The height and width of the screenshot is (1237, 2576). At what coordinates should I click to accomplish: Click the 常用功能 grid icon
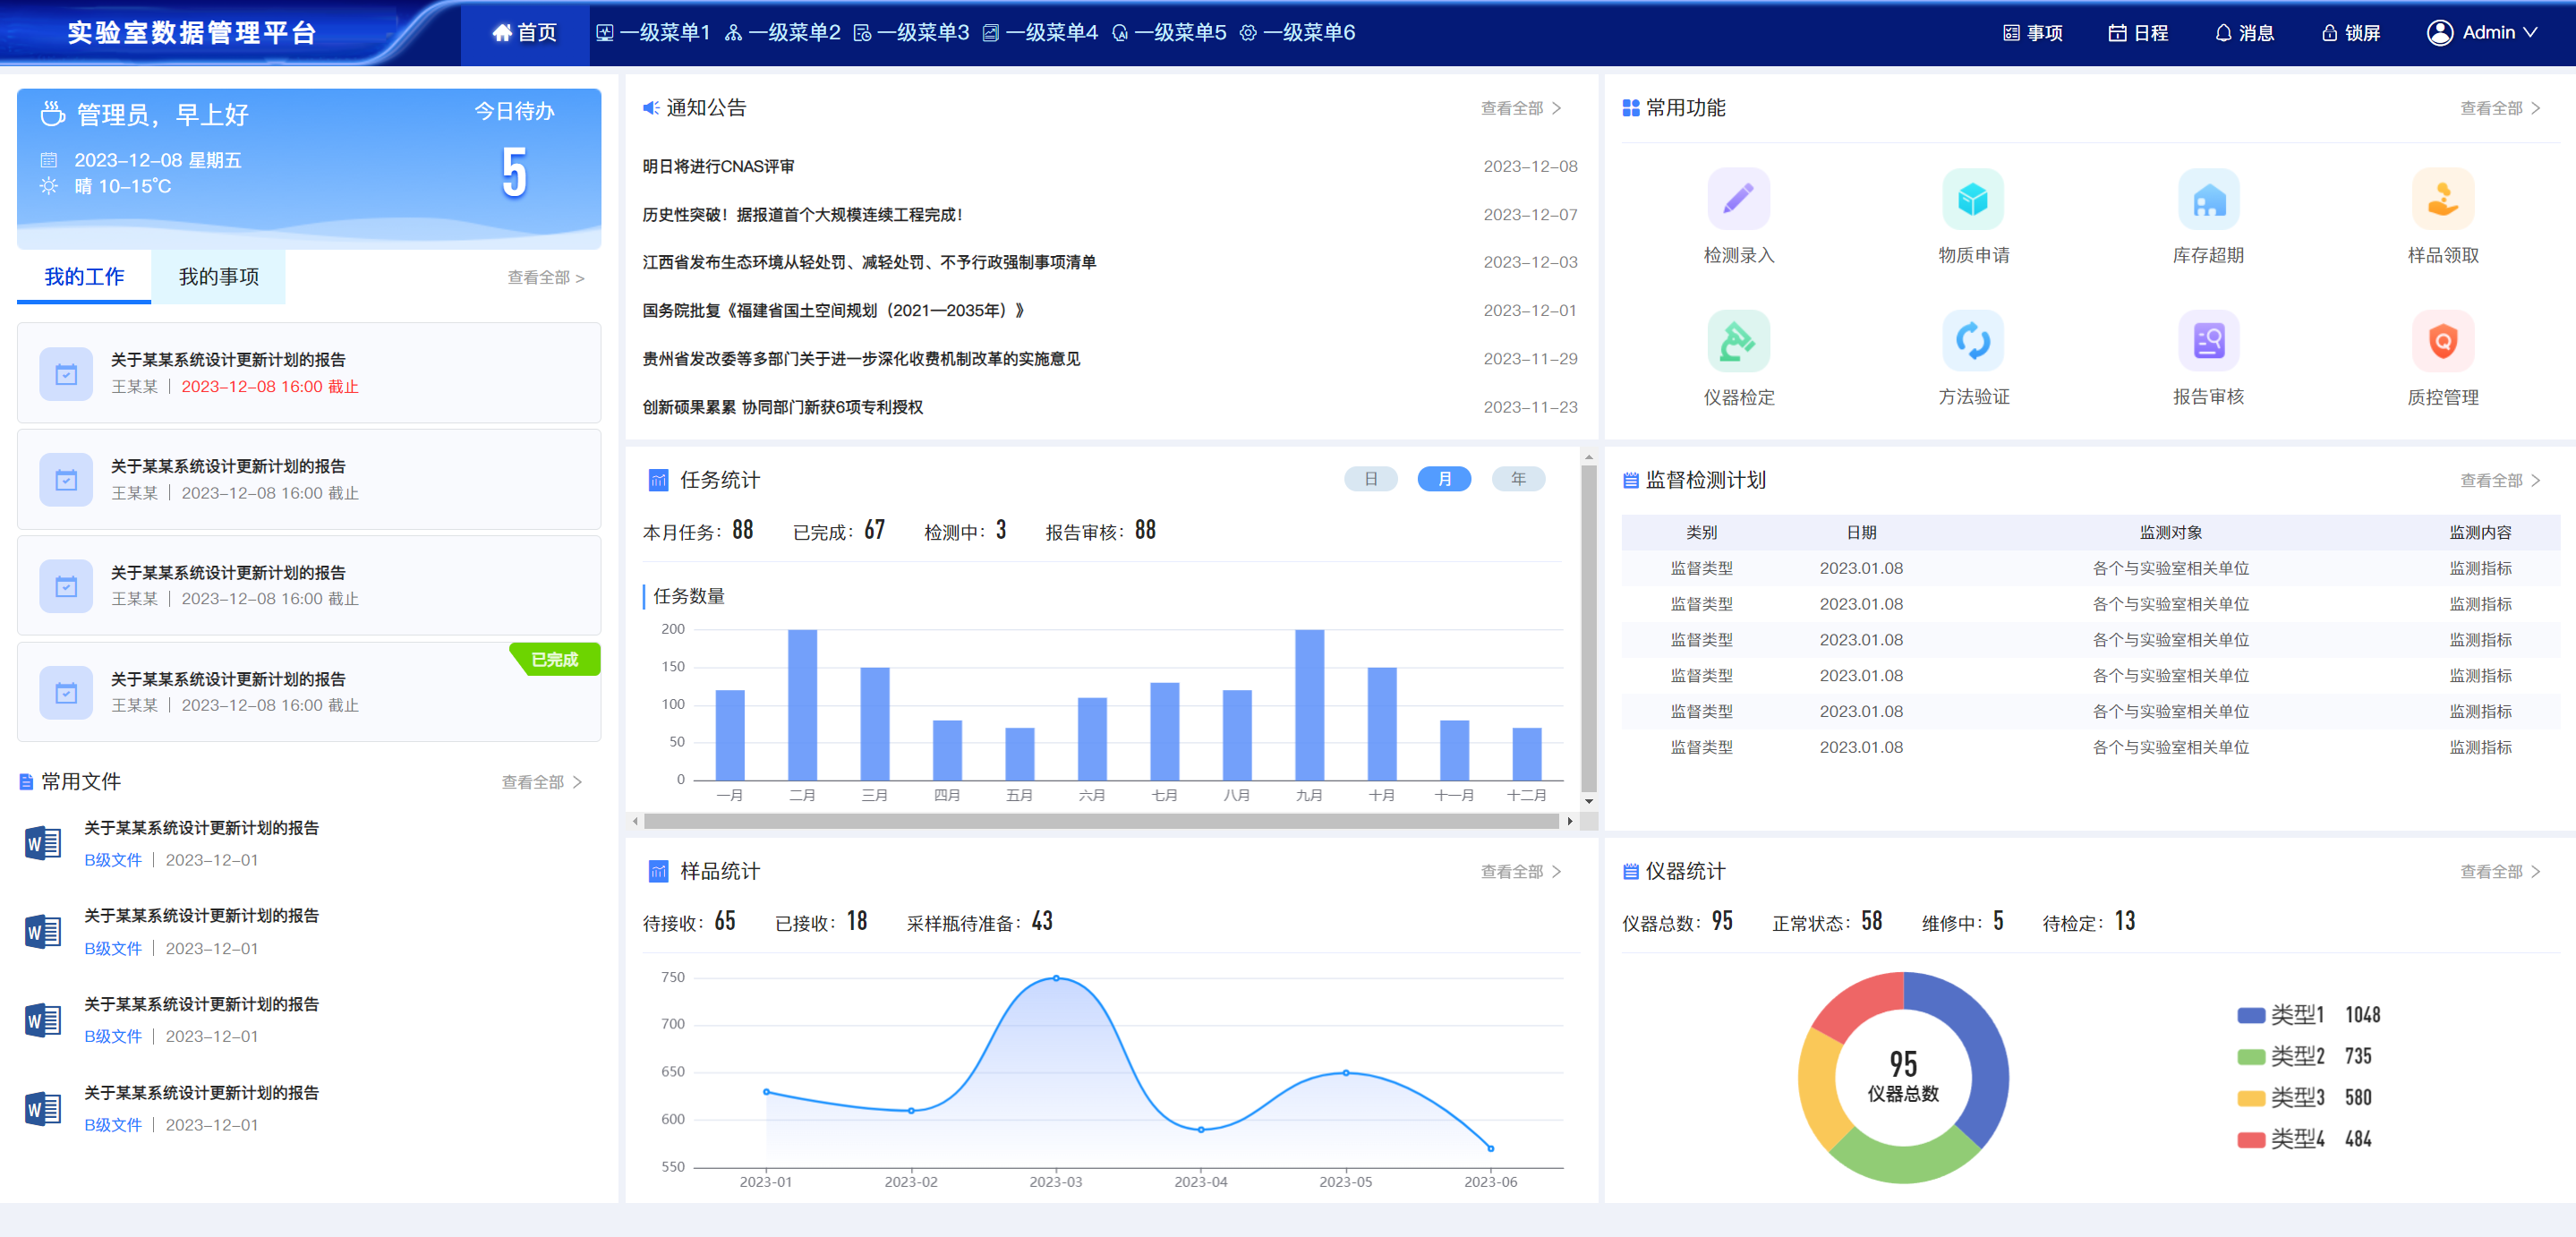click(x=1630, y=108)
